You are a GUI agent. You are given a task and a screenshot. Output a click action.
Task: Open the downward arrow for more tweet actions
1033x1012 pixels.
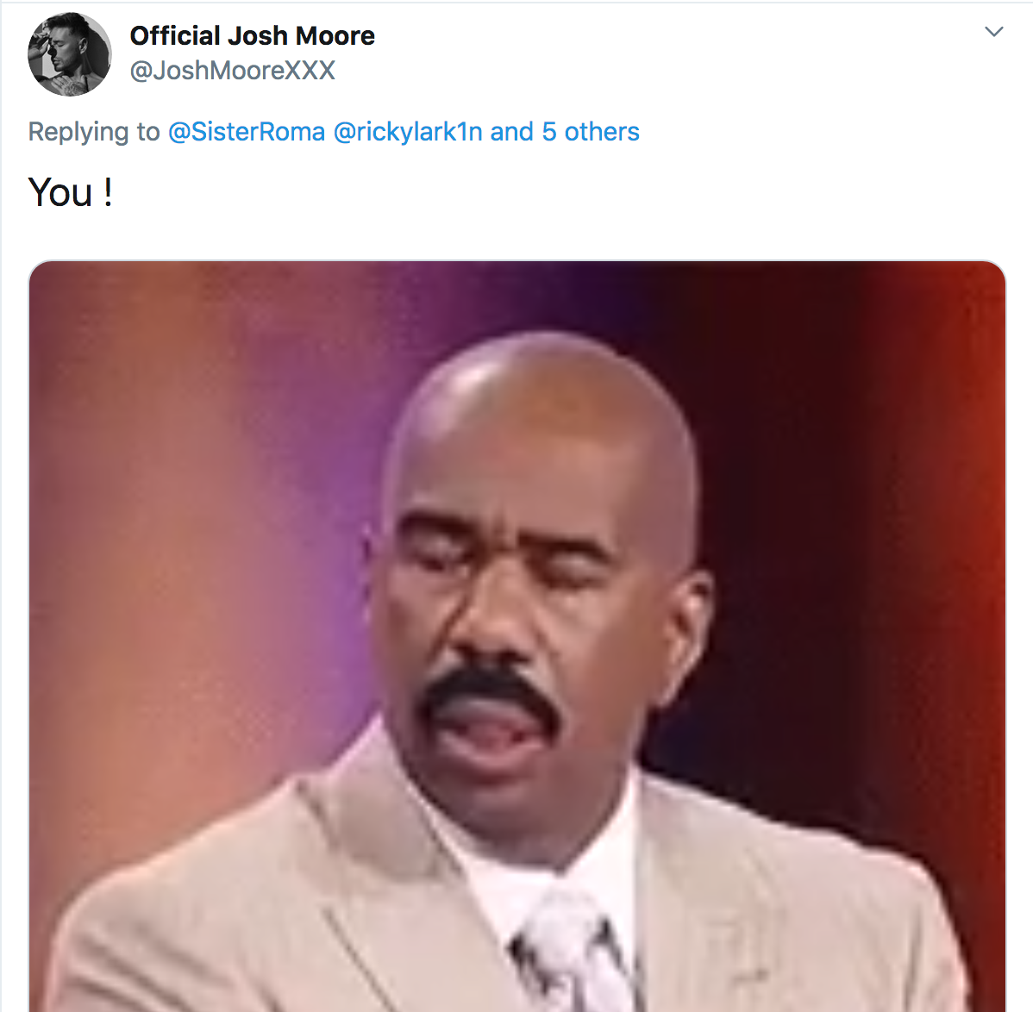click(993, 32)
